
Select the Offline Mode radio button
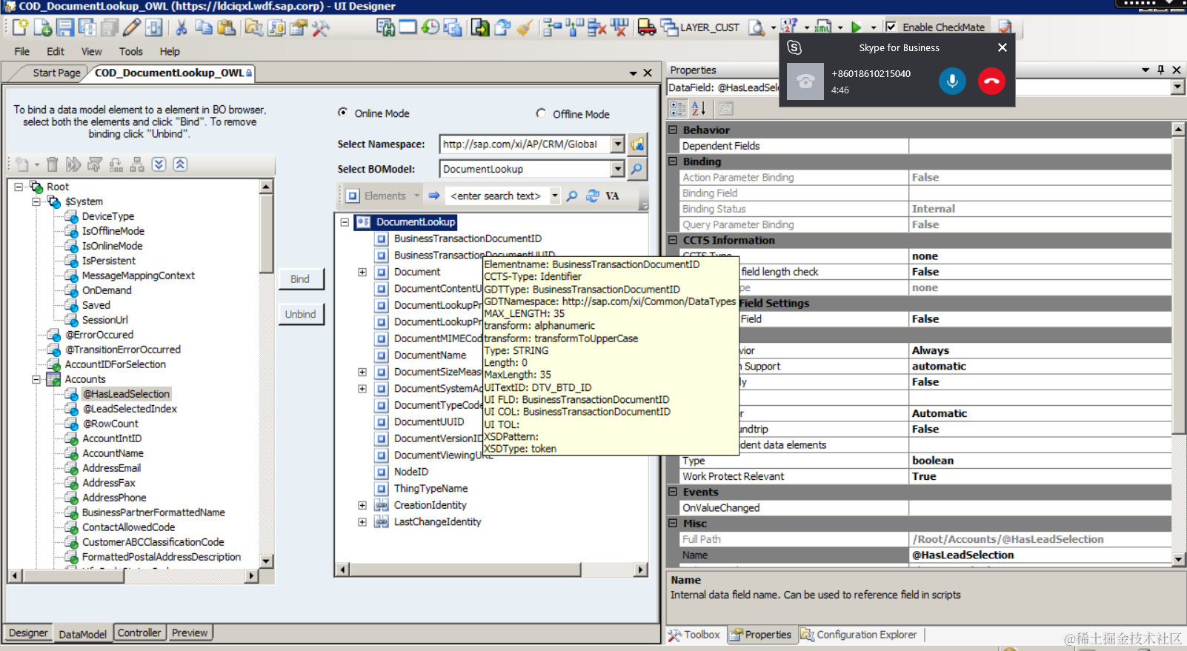click(541, 113)
